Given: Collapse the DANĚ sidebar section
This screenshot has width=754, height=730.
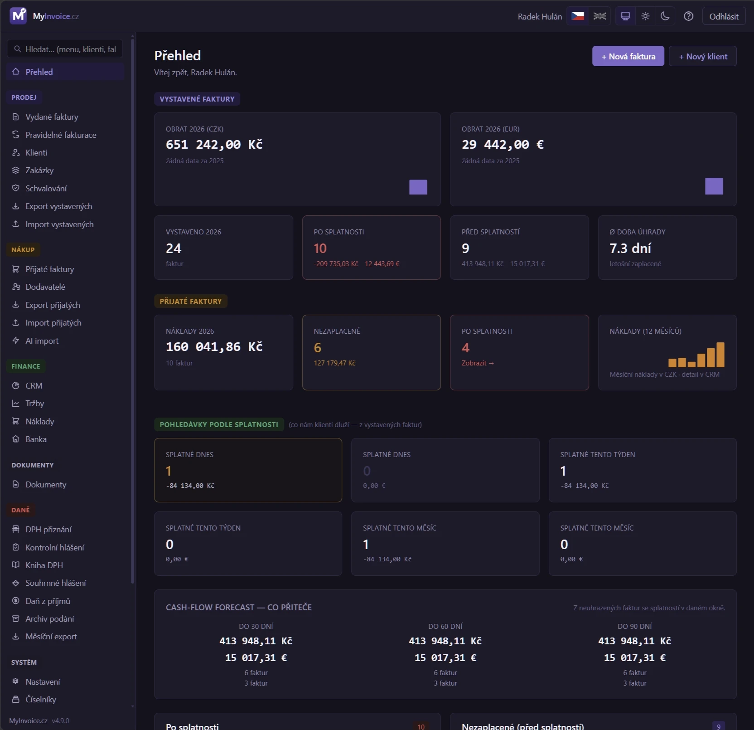Looking at the screenshot, I should tap(21, 510).
